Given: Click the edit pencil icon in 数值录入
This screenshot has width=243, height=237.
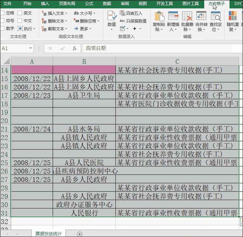Looking at the screenshot, I should coord(123,29).
